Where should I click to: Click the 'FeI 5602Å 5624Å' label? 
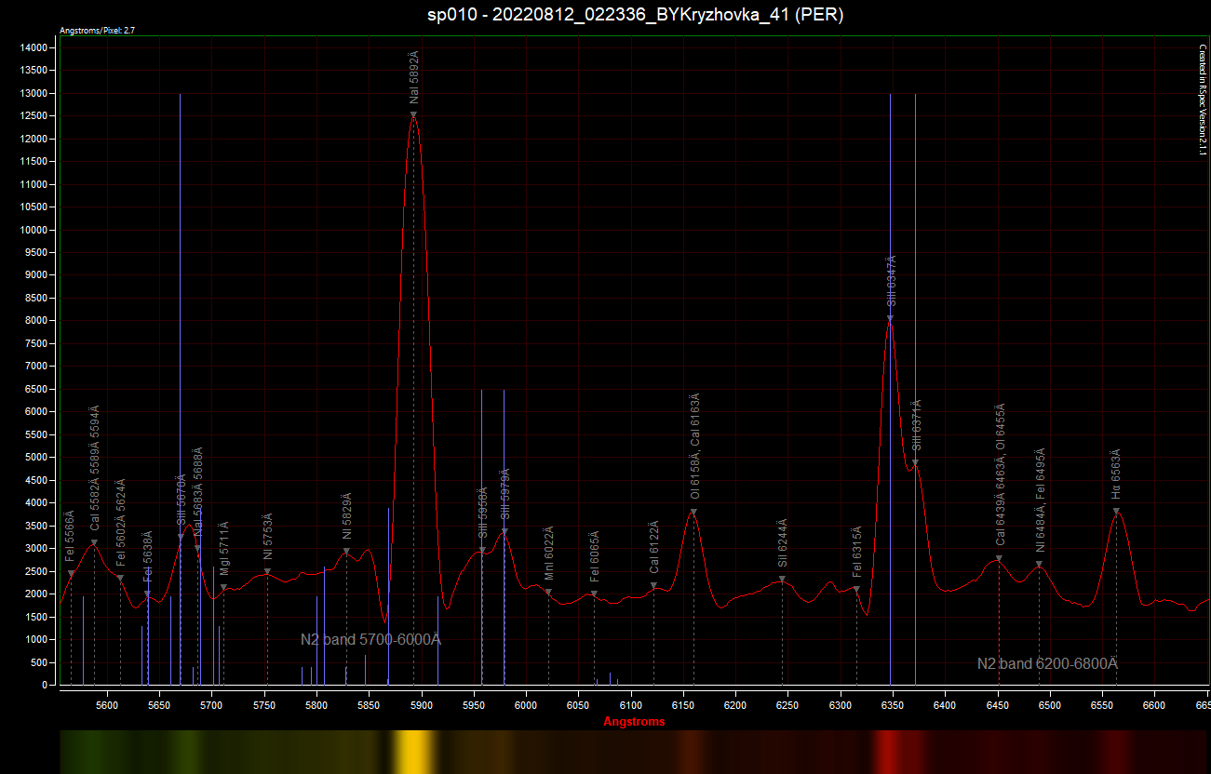click(x=121, y=522)
